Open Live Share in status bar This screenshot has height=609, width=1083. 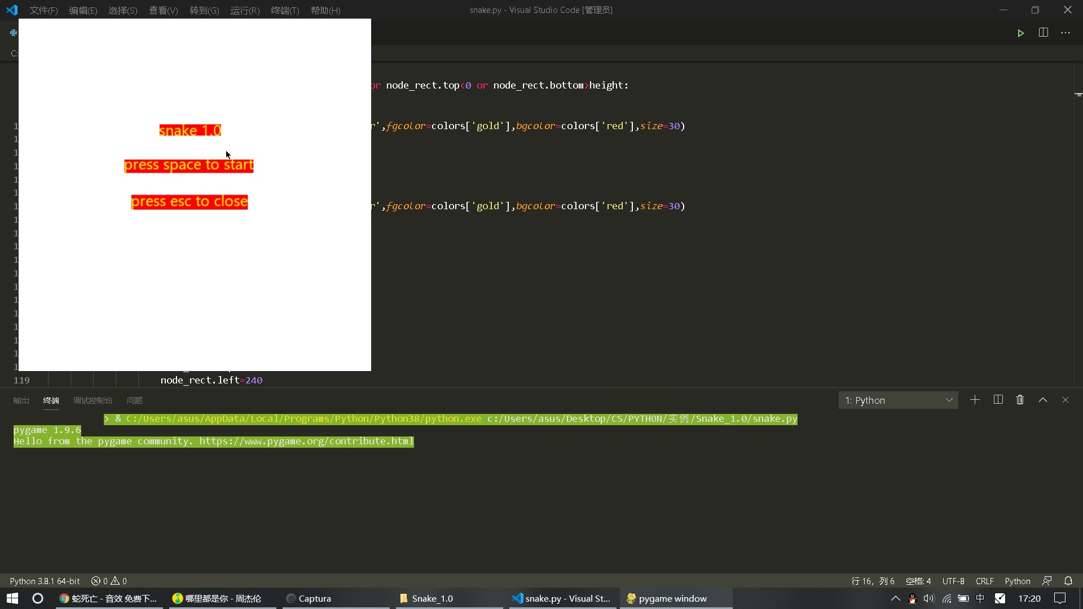click(1047, 580)
